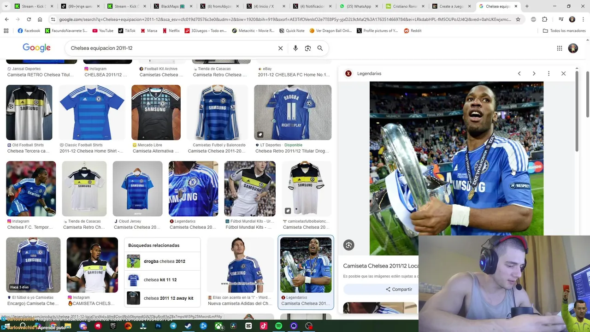590x332 pixels.
Task: Click the Google logo
Action: point(36,48)
